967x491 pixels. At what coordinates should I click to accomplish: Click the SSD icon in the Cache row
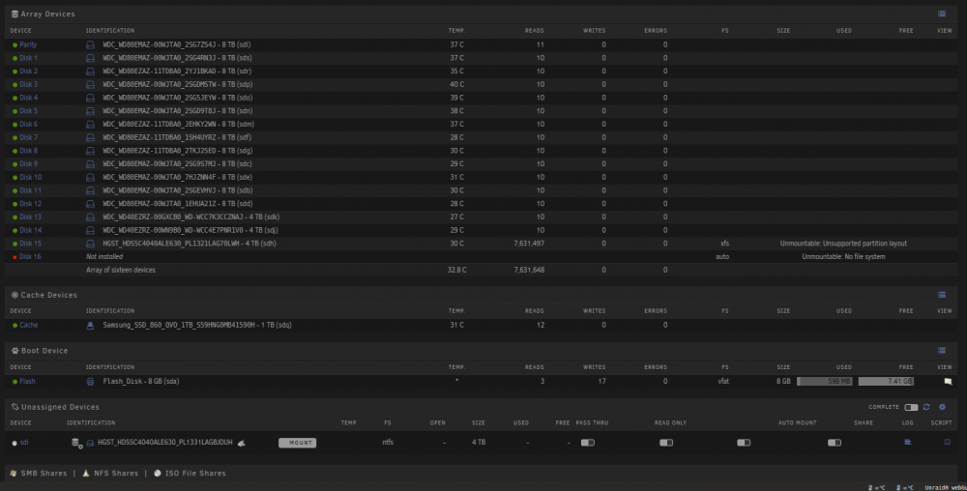tap(90, 326)
